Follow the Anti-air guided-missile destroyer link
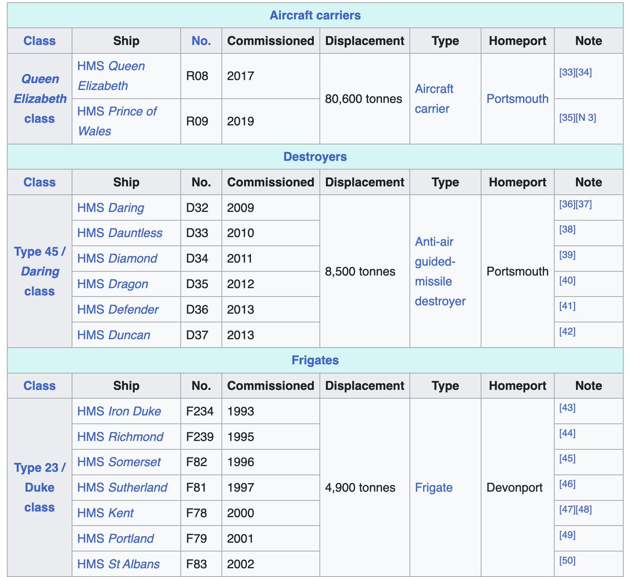This screenshot has height=577, width=629. (x=440, y=271)
